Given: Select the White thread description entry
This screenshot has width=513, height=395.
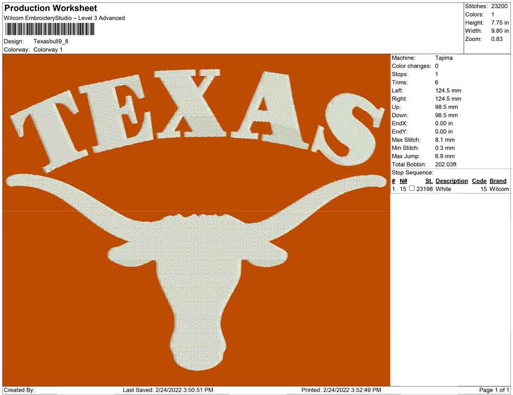Looking at the screenshot, I should coord(444,189).
